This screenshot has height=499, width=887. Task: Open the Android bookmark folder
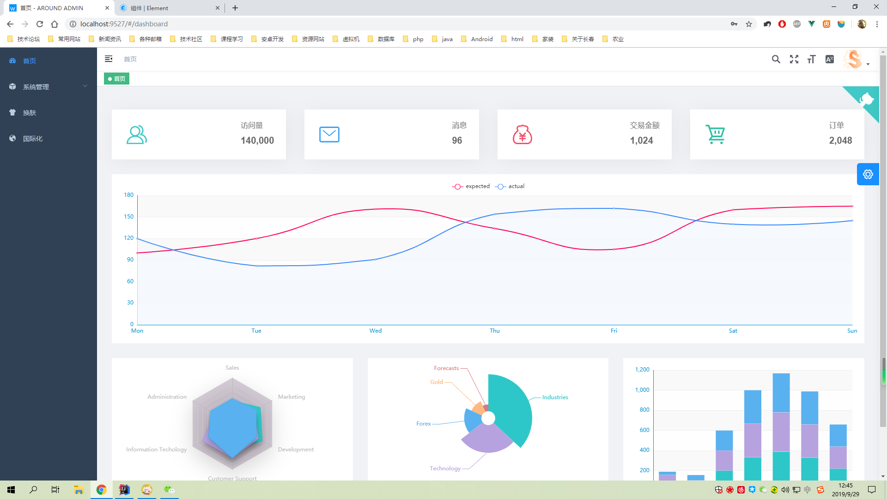pyautogui.click(x=477, y=39)
